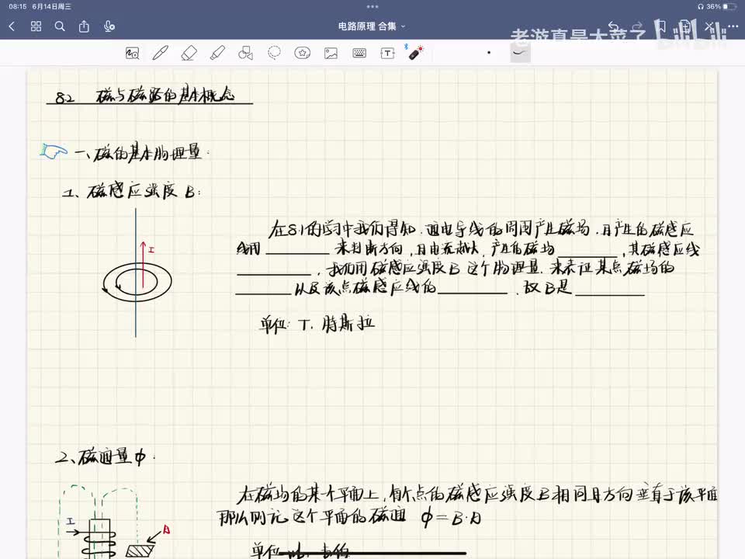Tap the heading 8.2 磁与磁路的基本概念
Viewport: 745px width, 559px height.
click(147, 95)
